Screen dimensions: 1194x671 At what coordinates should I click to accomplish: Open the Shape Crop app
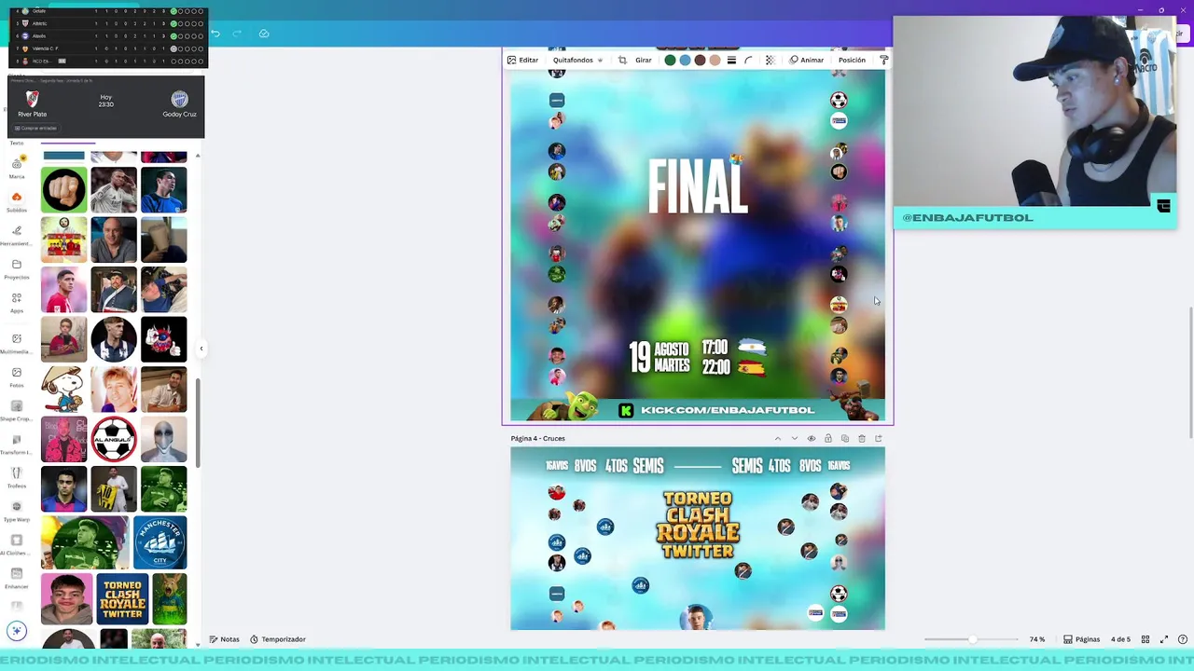pos(17,410)
